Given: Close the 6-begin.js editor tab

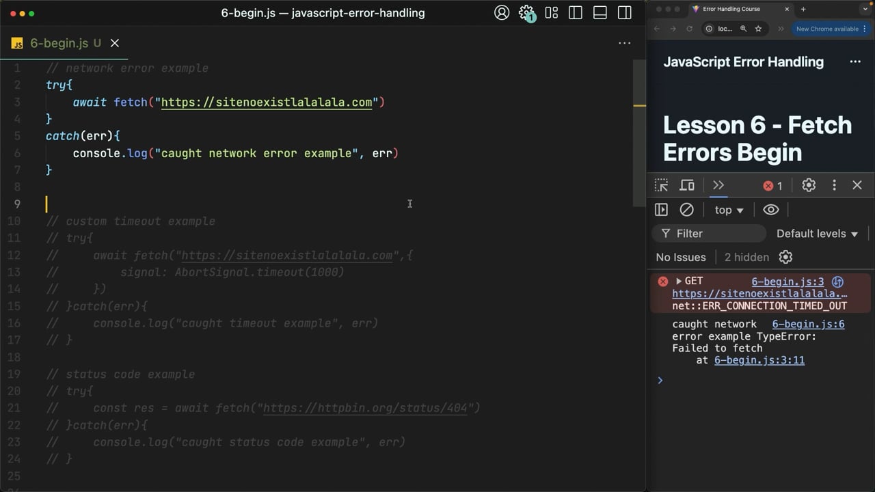Looking at the screenshot, I should (115, 43).
